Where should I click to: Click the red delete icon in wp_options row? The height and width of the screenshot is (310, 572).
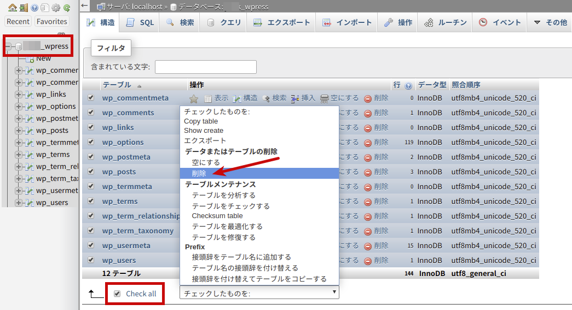pos(368,143)
